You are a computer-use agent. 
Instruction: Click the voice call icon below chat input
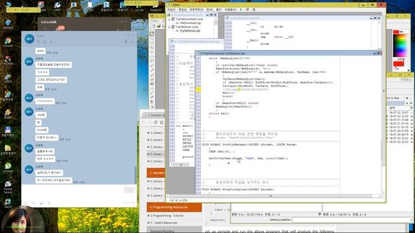[x=49, y=203]
